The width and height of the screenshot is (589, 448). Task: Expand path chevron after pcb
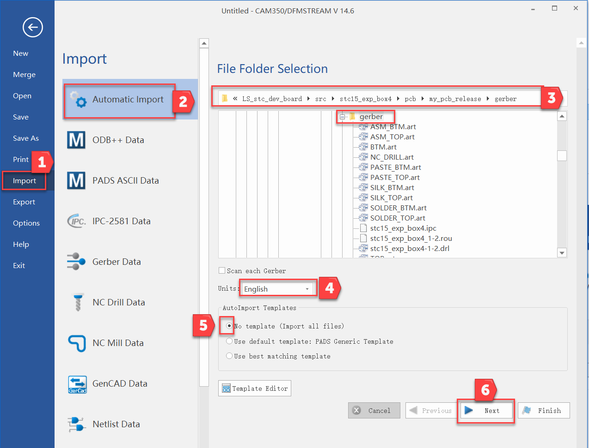coord(423,99)
